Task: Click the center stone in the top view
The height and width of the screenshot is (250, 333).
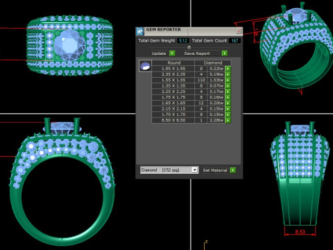Action: point(70,45)
